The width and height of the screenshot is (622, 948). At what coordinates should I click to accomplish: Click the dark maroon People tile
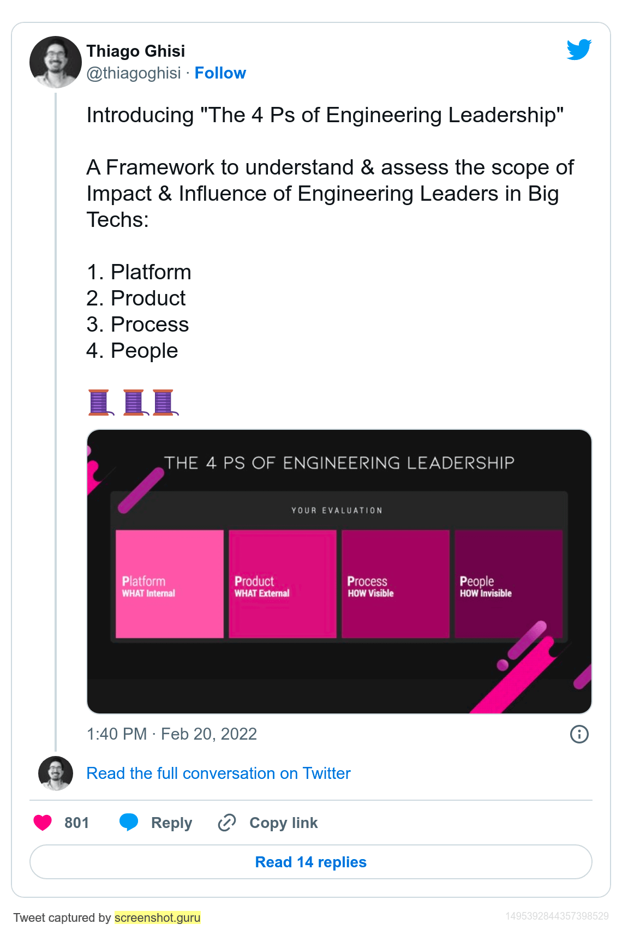pyautogui.click(x=509, y=584)
